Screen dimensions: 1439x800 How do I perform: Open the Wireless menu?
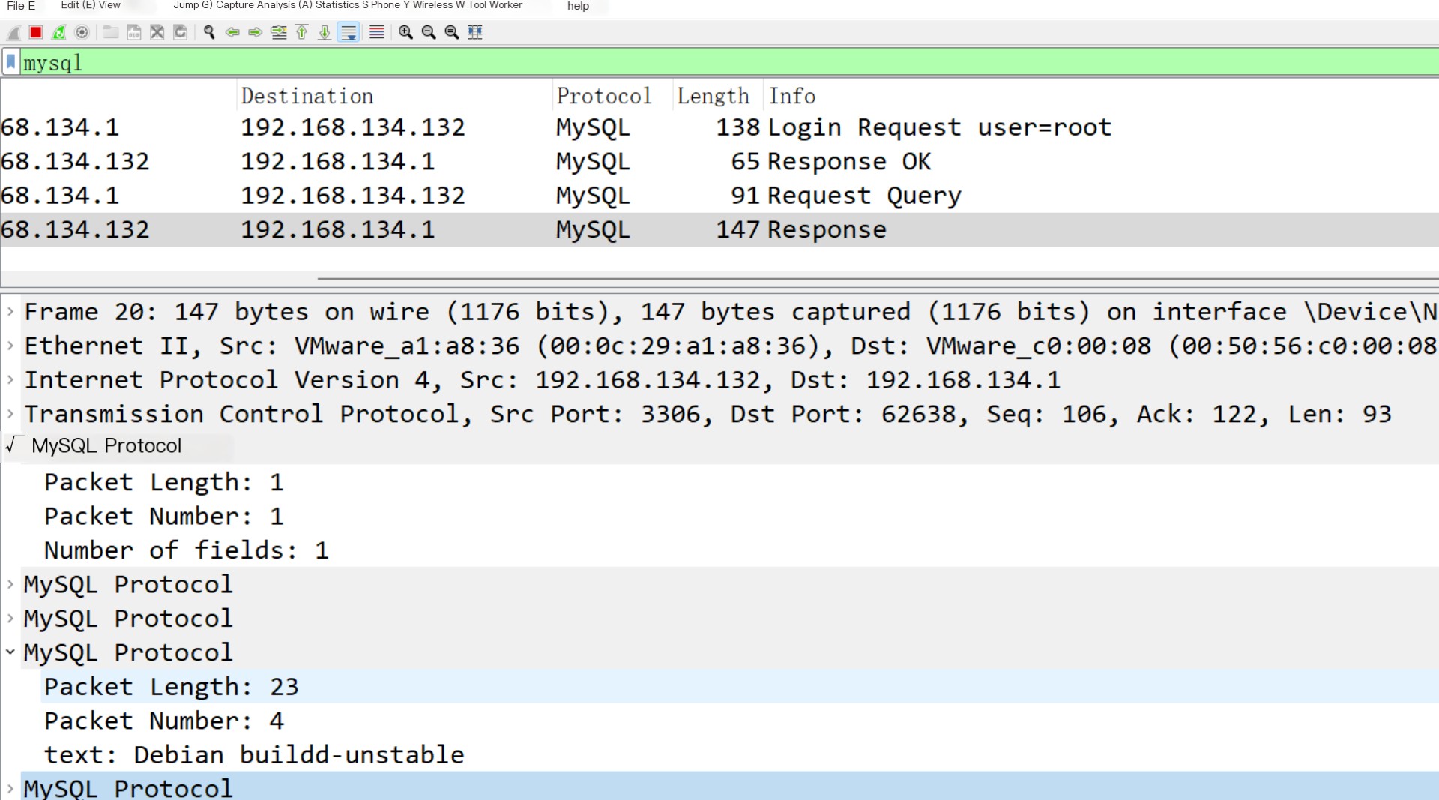click(x=432, y=5)
